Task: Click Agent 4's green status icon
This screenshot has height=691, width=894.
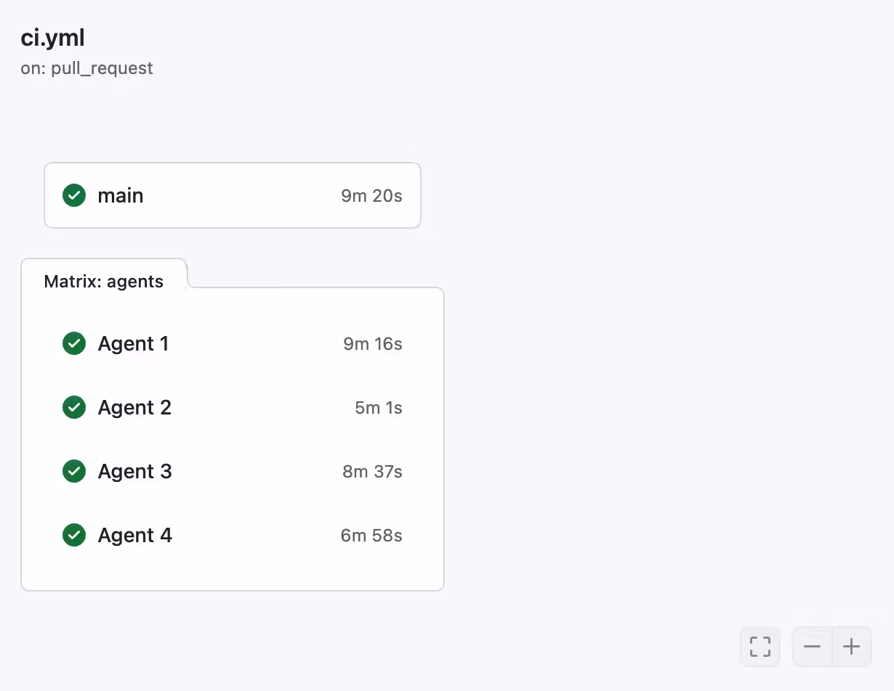Action: coord(73,535)
